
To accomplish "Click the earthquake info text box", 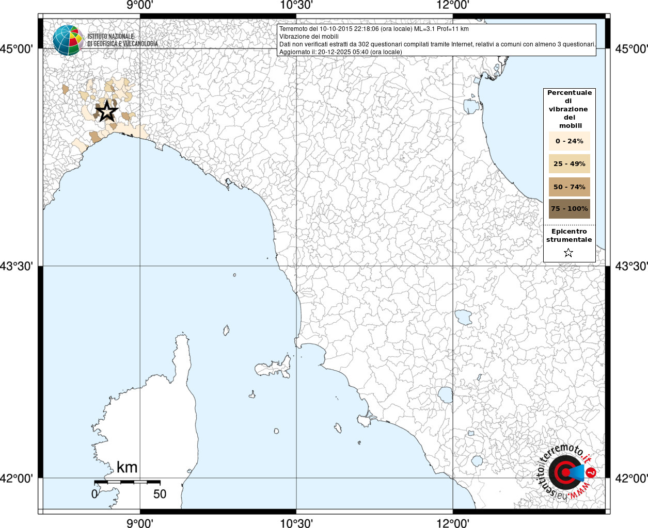I will (x=437, y=40).
